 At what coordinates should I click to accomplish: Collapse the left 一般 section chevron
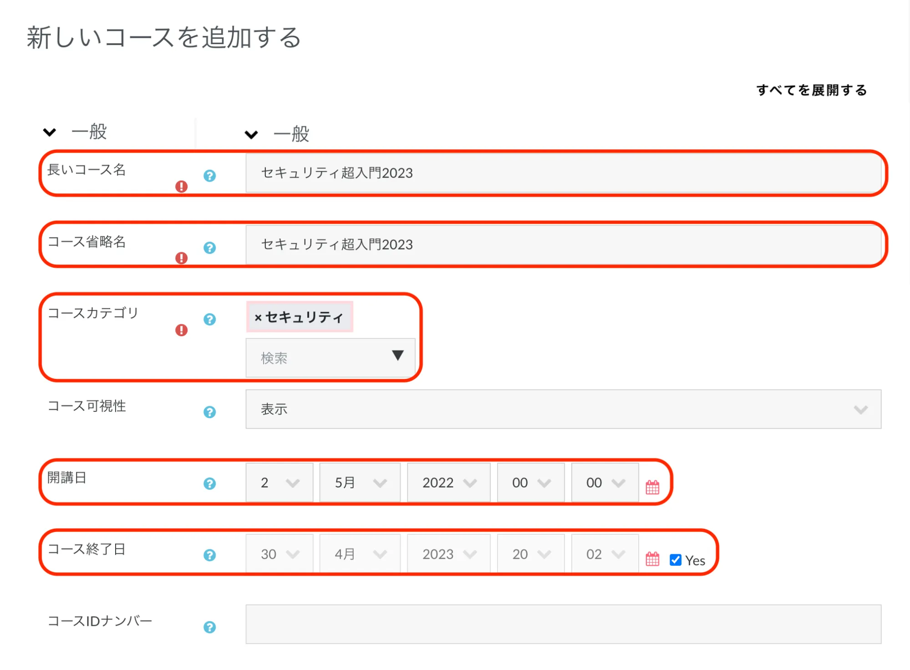coord(50,132)
